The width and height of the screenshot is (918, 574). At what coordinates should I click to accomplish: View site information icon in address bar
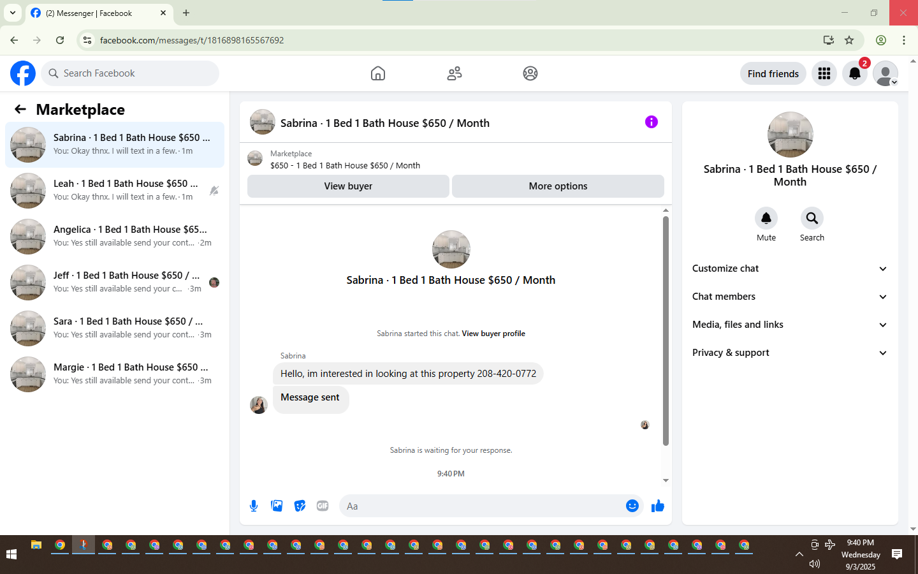87,40
